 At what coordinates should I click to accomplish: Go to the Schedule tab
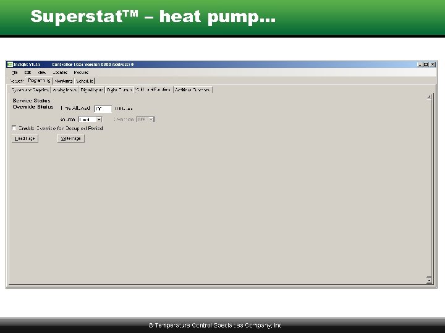(85, 81)
